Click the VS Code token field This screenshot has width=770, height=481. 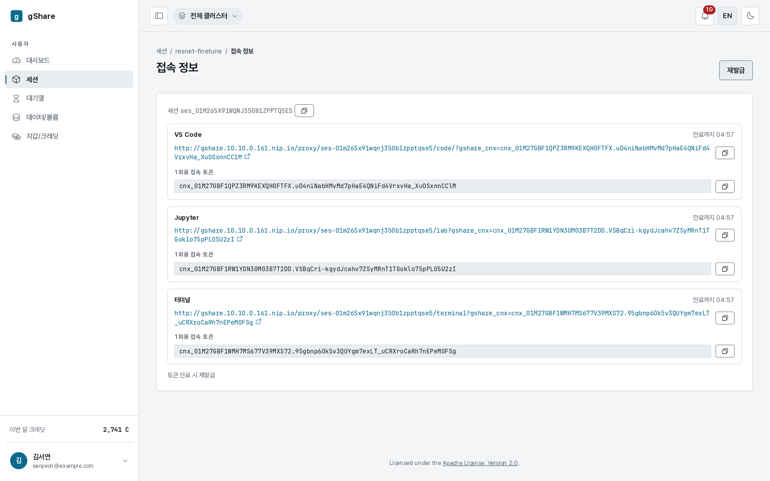point(442,186)
